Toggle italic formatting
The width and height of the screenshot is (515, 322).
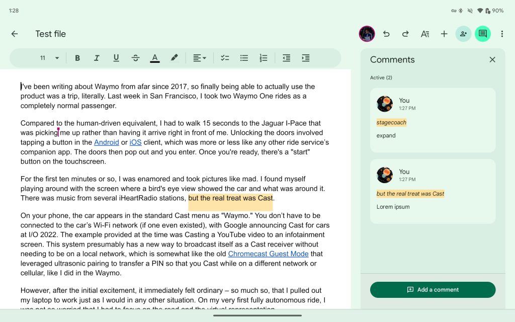tap(97, 58)
